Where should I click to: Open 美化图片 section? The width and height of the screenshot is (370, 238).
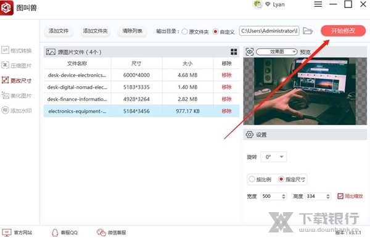16,96
